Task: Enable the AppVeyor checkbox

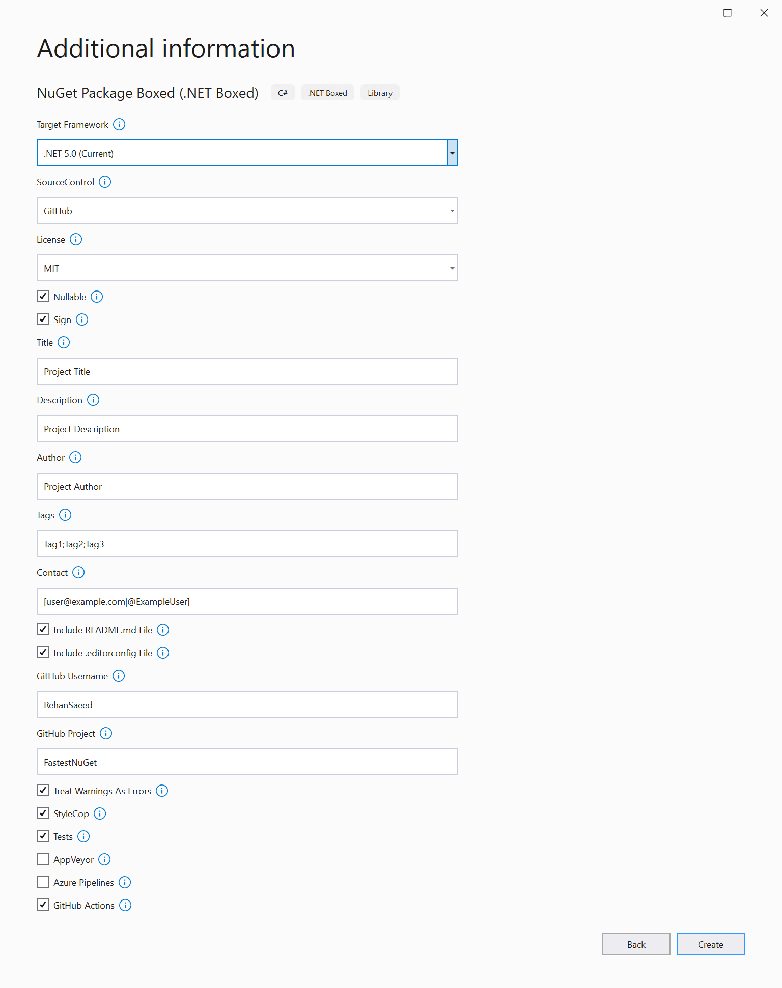Action: click(43, 859)
